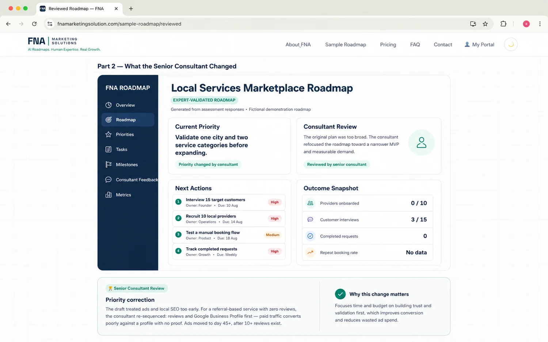548x342 pixels.
Task: Click the Reviewed by senior consultant tag
Action: (336, 164)
